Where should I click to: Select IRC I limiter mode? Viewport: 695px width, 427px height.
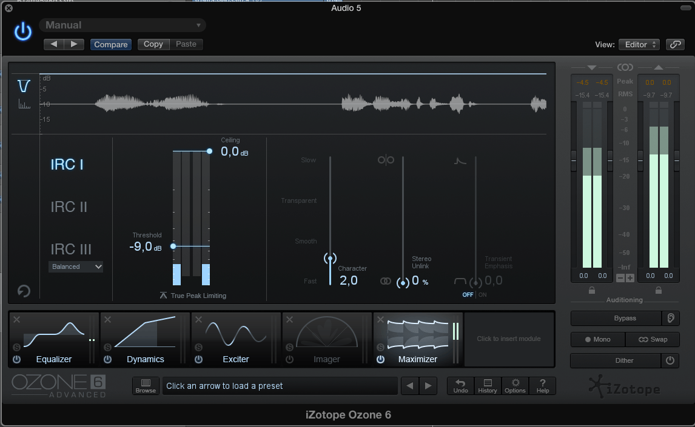67,165
